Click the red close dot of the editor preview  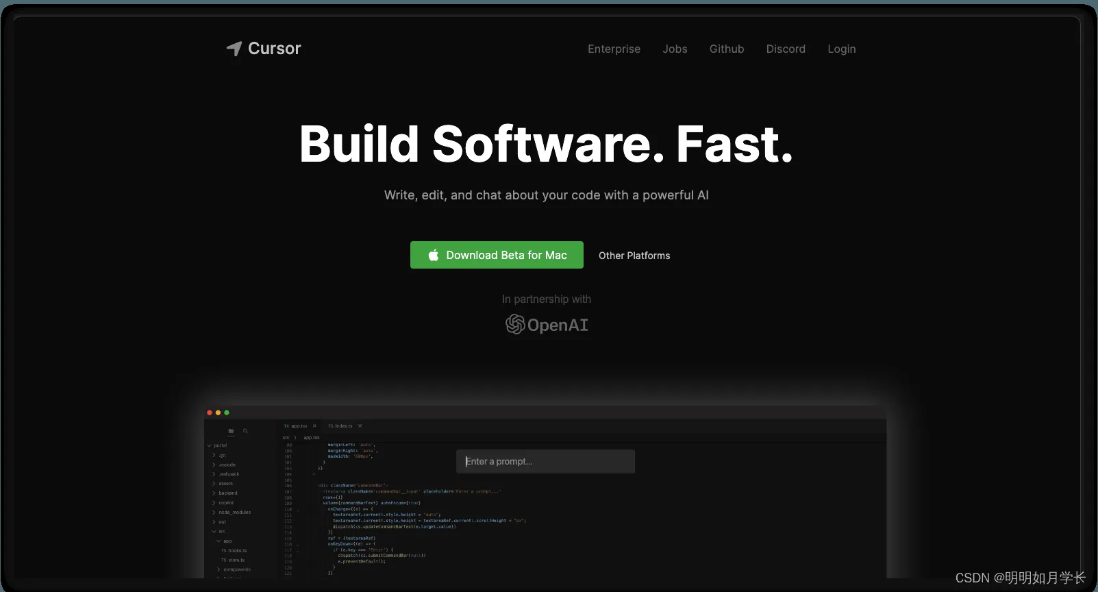210,412
